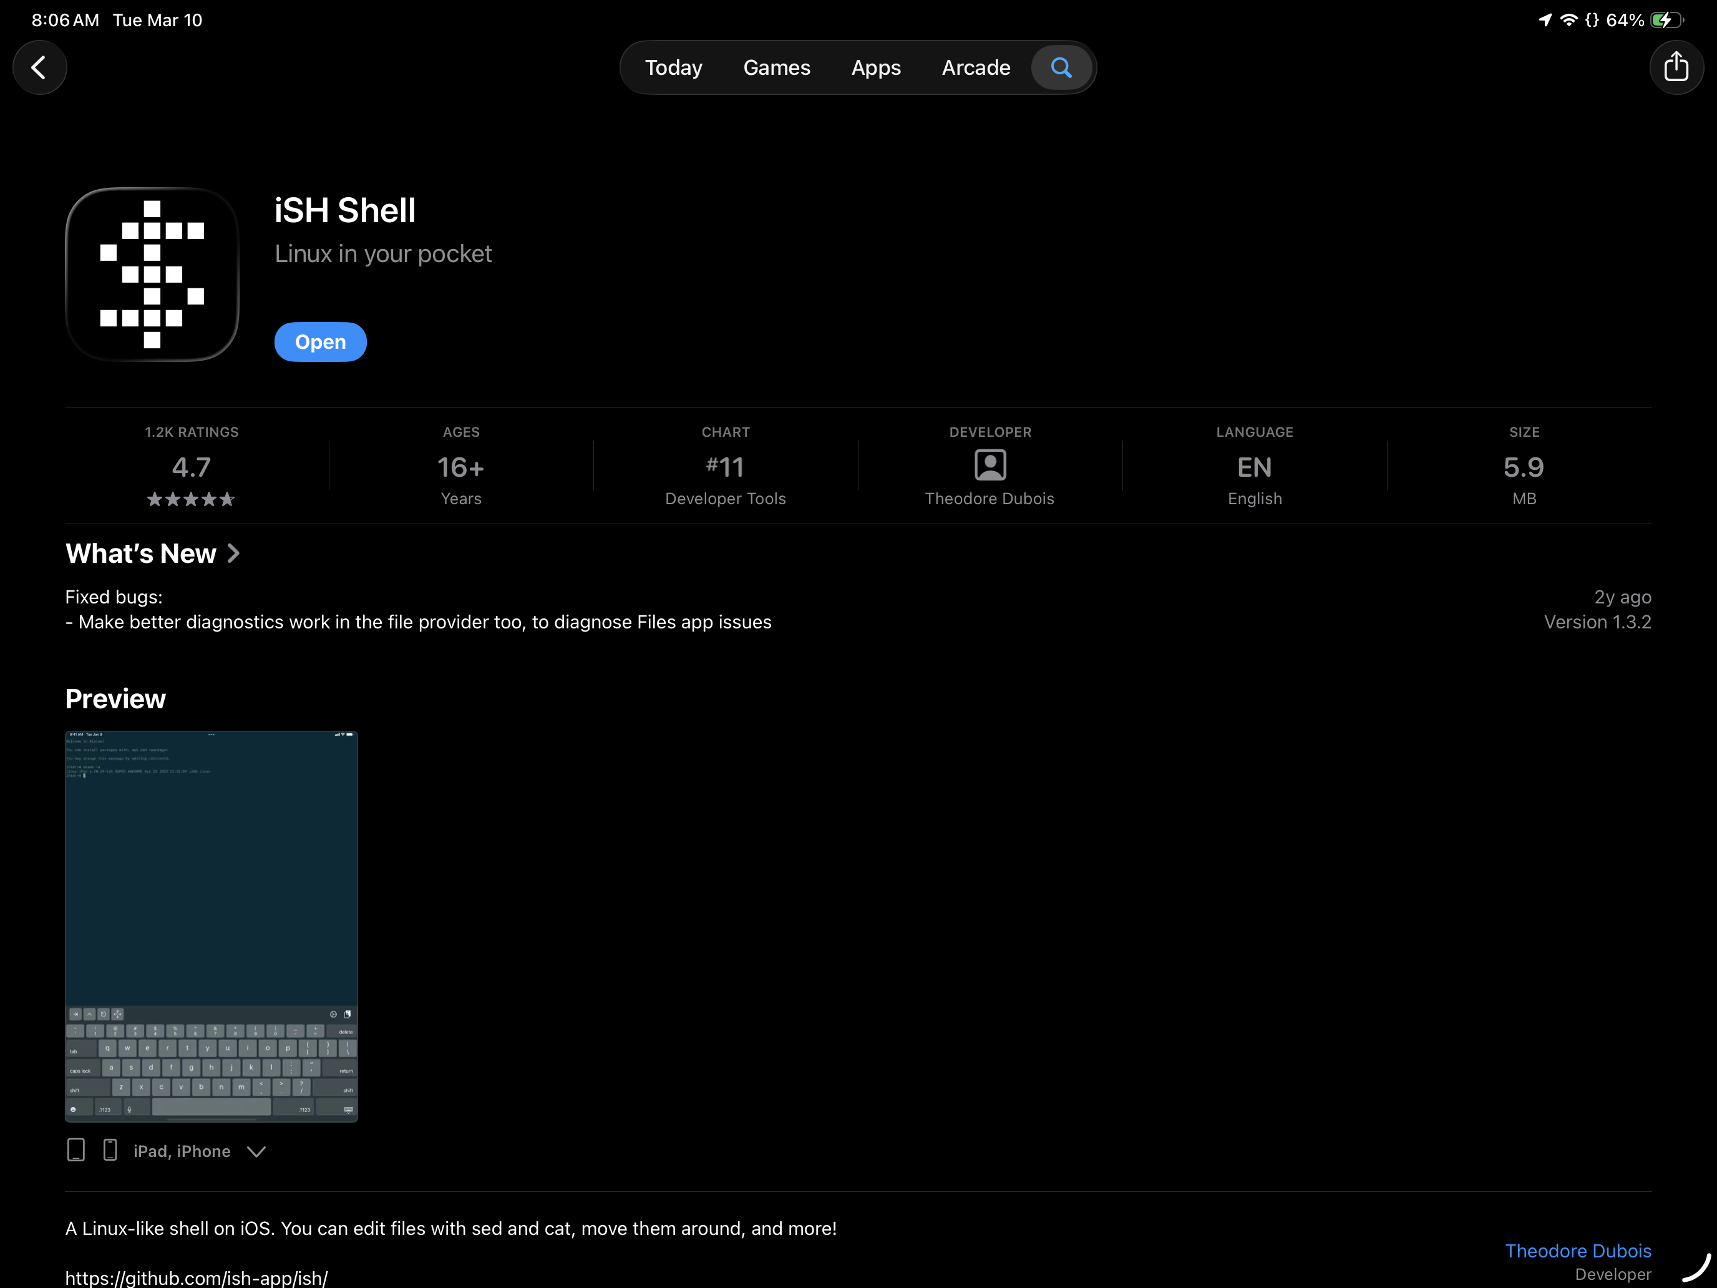The width and height of the screenshot is (1717, 1288).
Task: Switch to the Arcade tab
Action: coord(976,67)
